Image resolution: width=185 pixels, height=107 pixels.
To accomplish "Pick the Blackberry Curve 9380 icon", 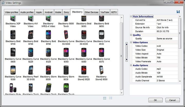I will pos(13,70).
